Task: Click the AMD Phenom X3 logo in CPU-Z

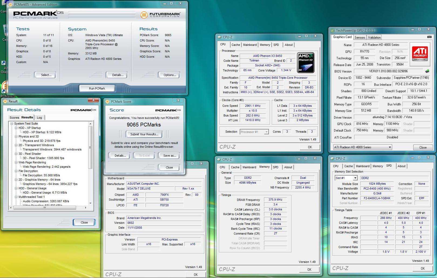Action: [x=306, y=63]
